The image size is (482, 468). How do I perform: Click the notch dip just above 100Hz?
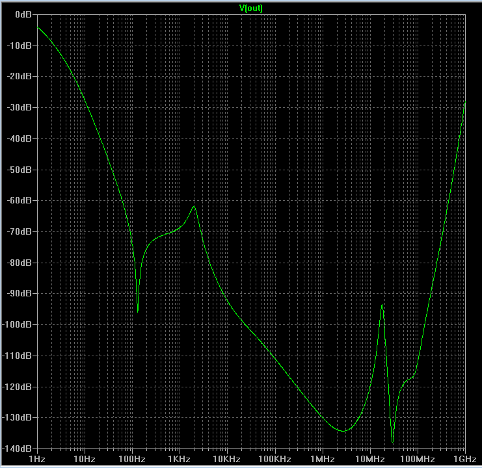[137, 311]
